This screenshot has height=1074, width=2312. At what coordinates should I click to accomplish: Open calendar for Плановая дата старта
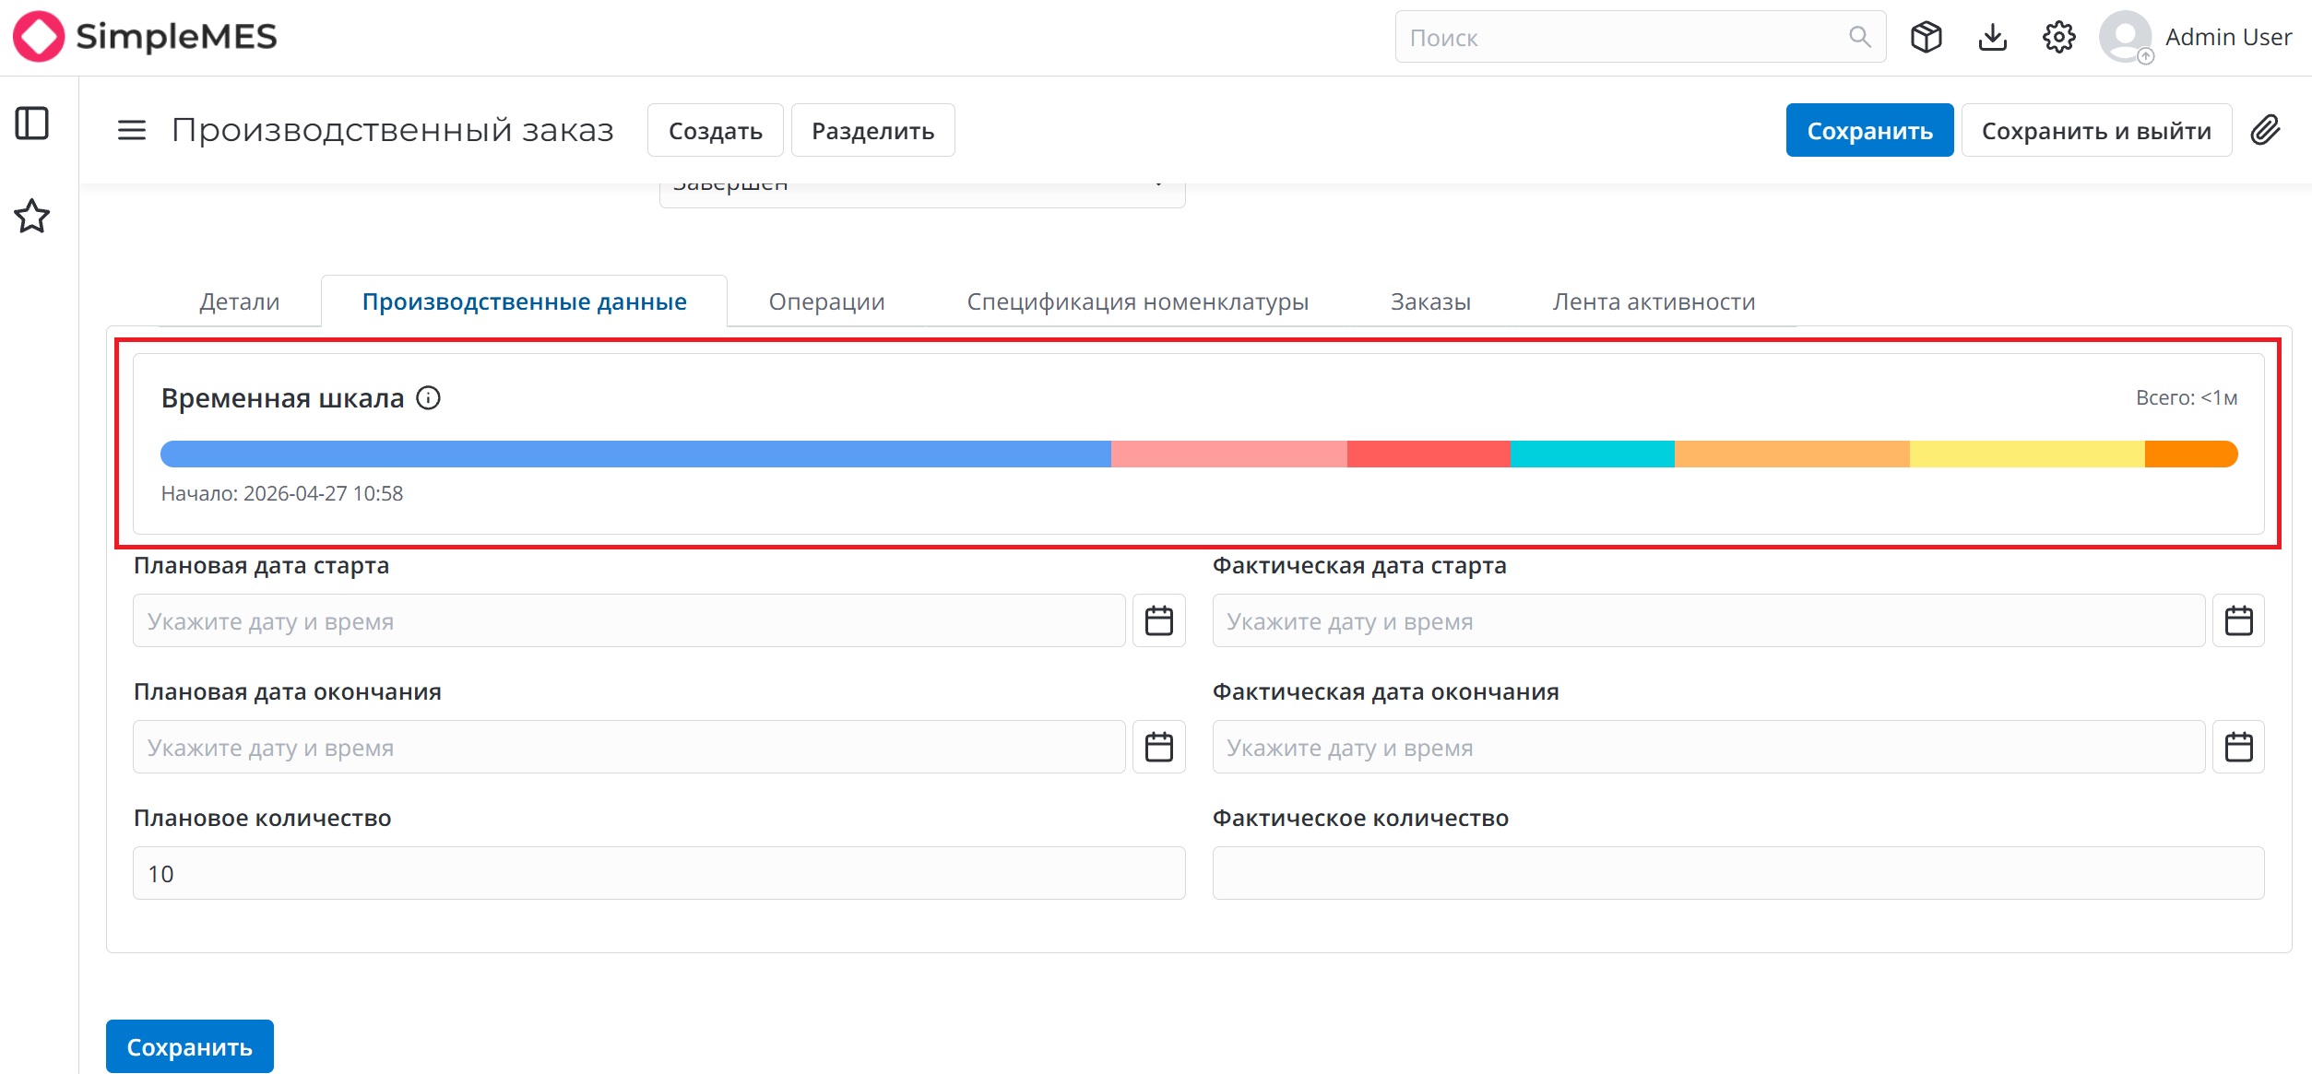click(x=1159, y=620)
